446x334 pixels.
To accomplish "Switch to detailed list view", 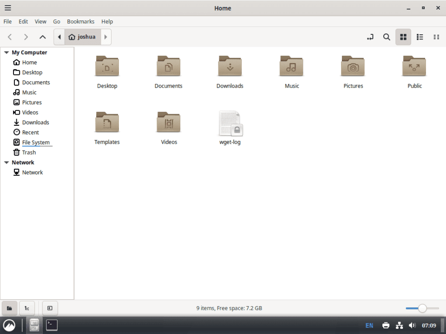I will pos(420,37).
